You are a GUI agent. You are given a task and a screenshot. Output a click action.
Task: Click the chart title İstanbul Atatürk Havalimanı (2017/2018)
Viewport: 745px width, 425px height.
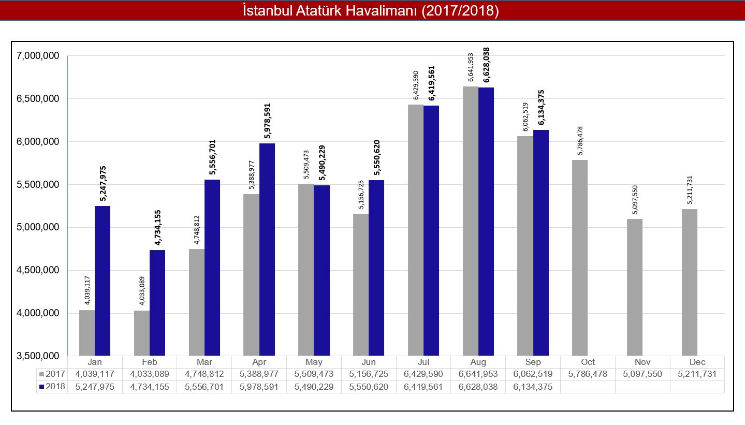click(x=371, y=11)
